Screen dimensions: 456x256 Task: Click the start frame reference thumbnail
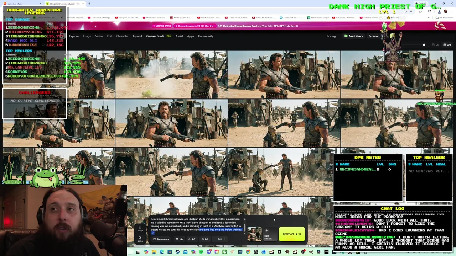click(254, 234)
